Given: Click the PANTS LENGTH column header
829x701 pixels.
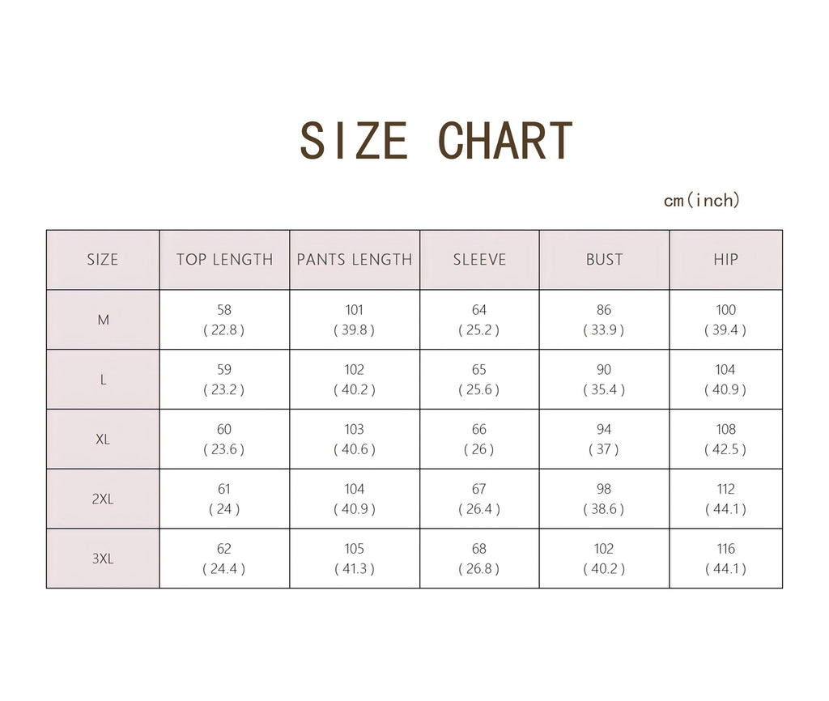Looking at the screenshot, I should (355, 260).
